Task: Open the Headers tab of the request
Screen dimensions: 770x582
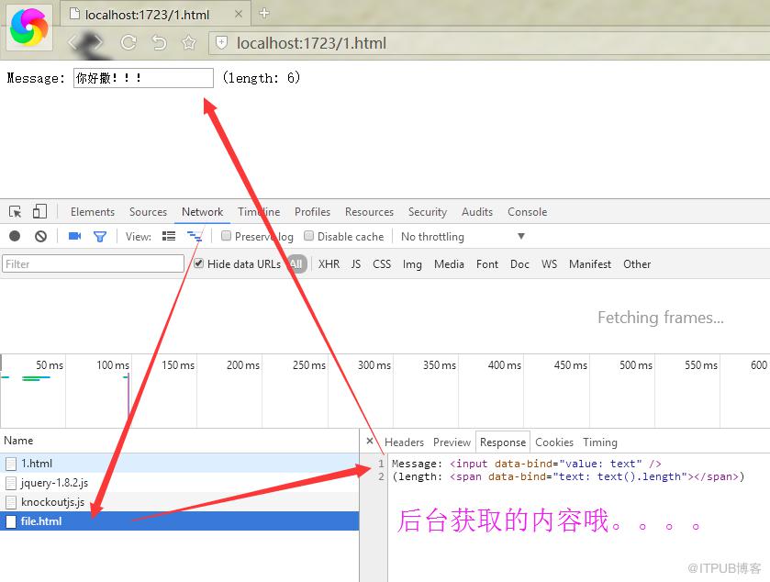Action: tap(404, 442)
